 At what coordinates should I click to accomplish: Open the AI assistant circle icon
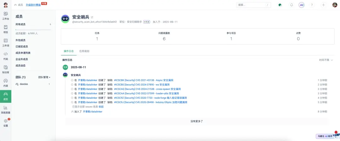point(301,5)
